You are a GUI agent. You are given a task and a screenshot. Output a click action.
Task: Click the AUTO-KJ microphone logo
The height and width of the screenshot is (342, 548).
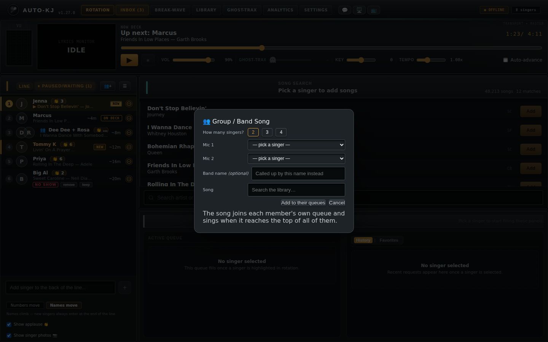tap(13, 10)
